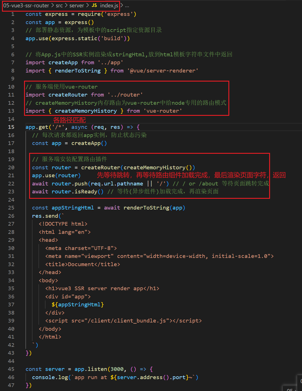
Task: Click line number 1 in the gutter
Action: (x=13, y=14)
